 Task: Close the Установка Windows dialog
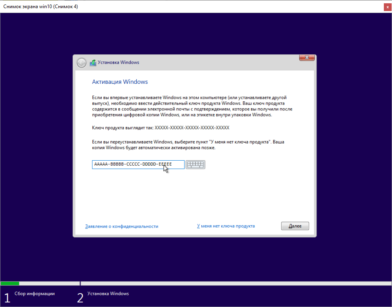(307, 58)
